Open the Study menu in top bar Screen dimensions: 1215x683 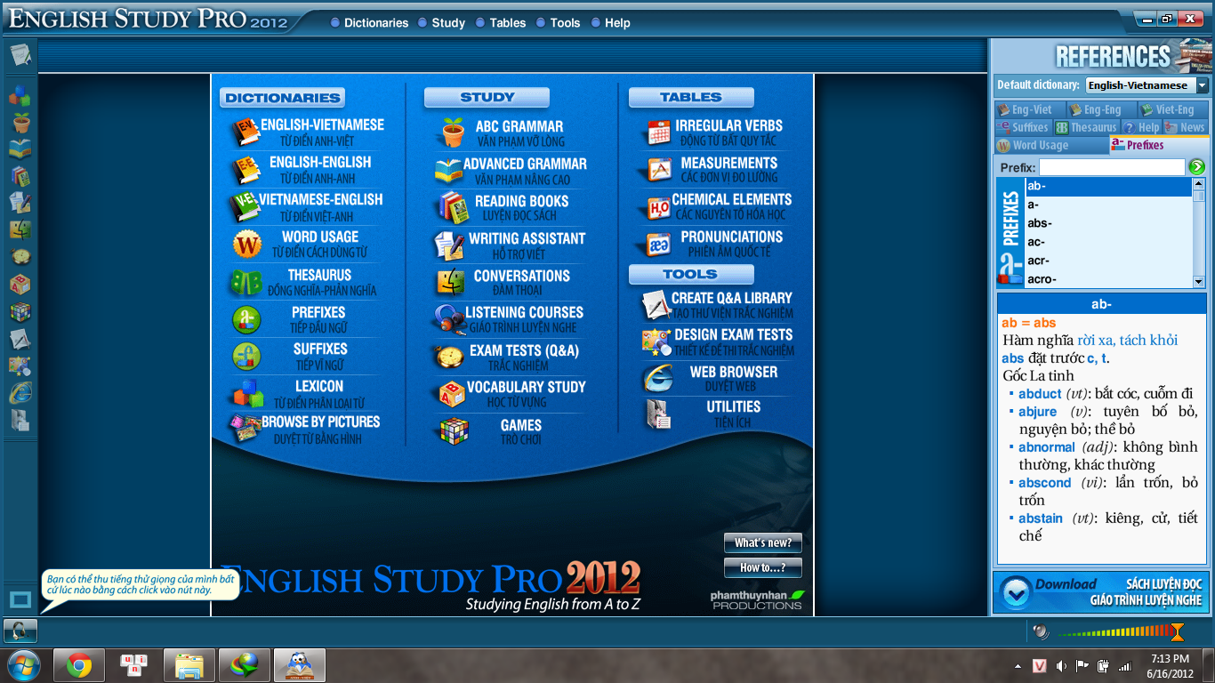click(441, 23)
